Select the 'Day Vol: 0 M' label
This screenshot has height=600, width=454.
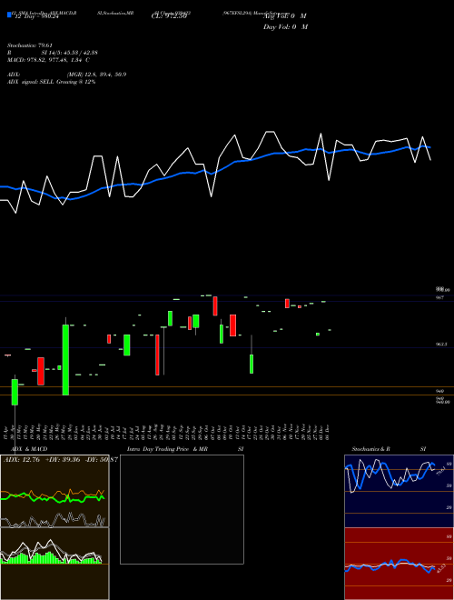click(x=285, y=27)
